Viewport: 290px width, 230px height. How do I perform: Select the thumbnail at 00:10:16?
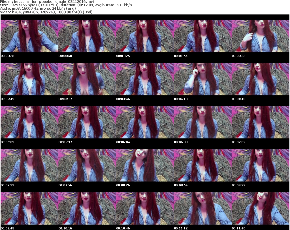87,208
